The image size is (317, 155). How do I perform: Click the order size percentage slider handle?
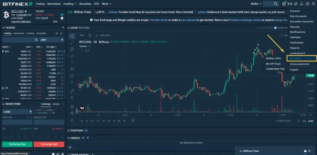[33, 134]
